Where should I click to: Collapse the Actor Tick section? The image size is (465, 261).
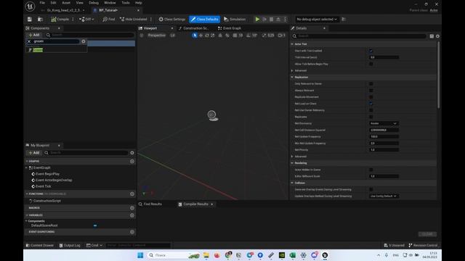(x=292, y=44)
